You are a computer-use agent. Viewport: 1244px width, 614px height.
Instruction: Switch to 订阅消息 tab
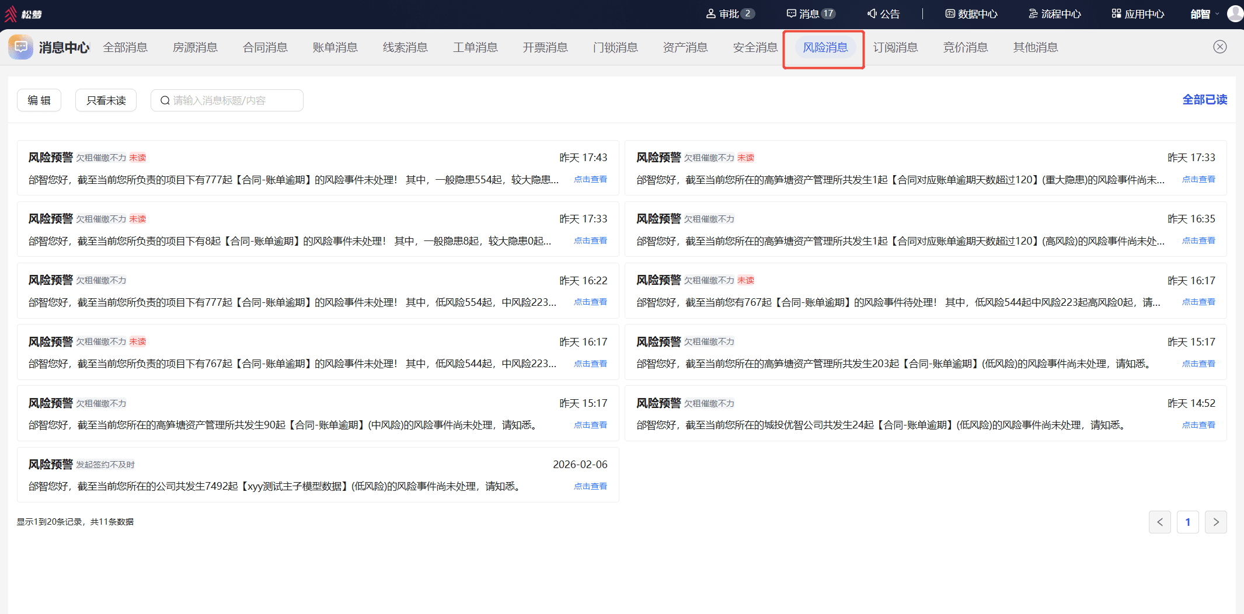coord(895,47)
